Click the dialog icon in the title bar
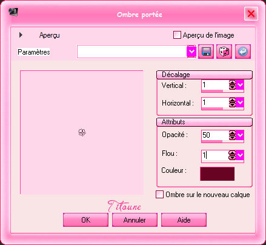This screenshot has width=266, height=245. tap(13, 12)
